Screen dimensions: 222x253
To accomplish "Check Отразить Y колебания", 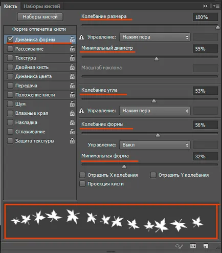I will tap(153, 175).
